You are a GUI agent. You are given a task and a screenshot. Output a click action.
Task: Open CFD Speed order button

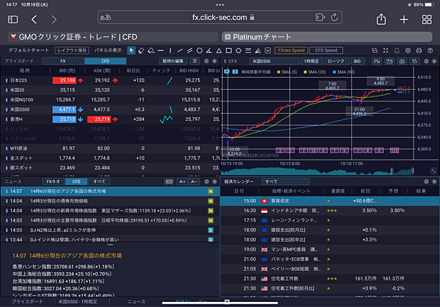(x=326, y=50)
